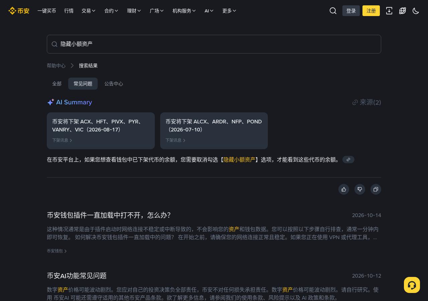Image resolution: width=428 pixels, height=301 pixels.
Task: Click the AI Summary sparkle icon
Action: click(50, 102)
